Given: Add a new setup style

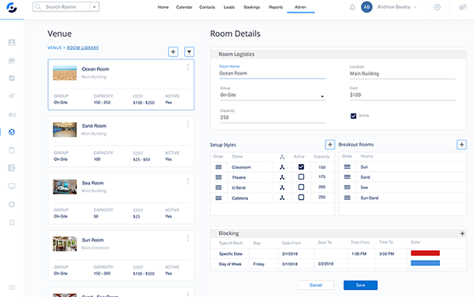Looking at the screenshot, I should pyautogui.click(x=330, y=145).
